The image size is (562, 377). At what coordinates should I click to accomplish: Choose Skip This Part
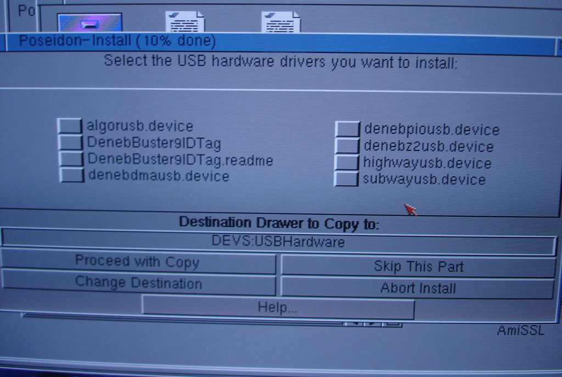[x=418, y=266]
